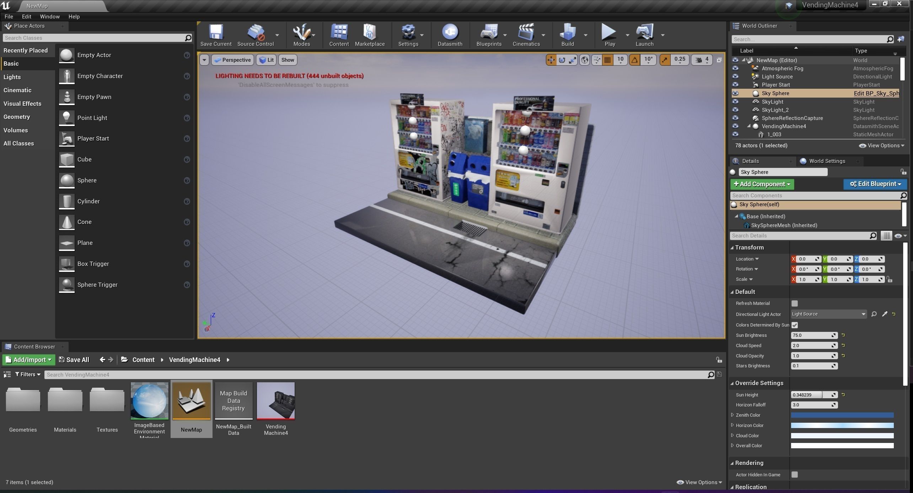Uncheck Colors Determined By Sun Position
The height and width of the screenshot is (493, 913).
coord(795,325)
